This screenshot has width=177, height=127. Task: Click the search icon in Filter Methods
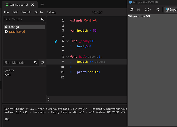coord(35,63)
